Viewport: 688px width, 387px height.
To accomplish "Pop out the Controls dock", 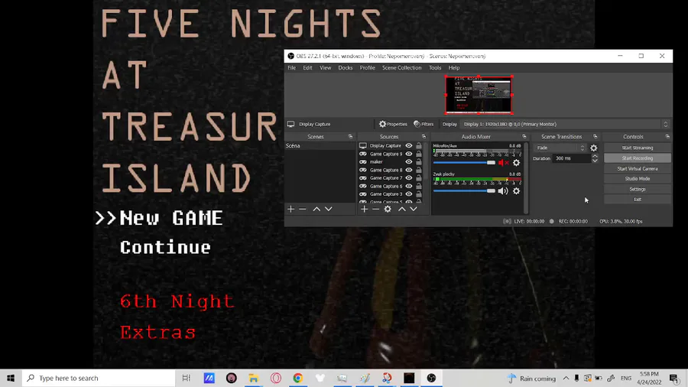I will pyautogui.click(x=667, y=137).
